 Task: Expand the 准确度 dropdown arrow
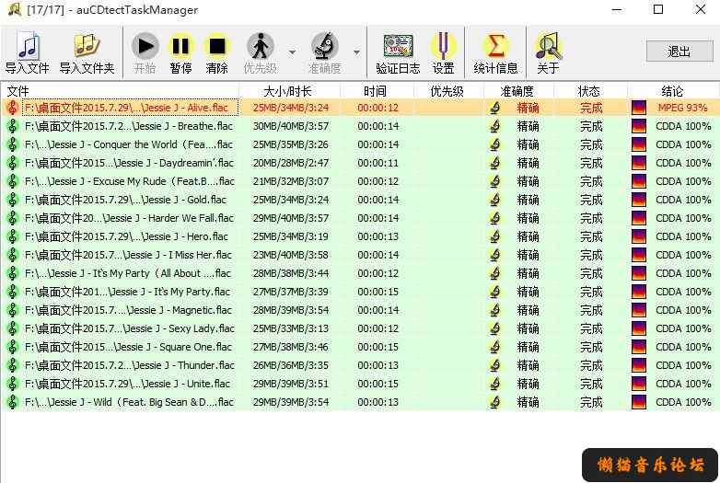(x=356, y=52)
